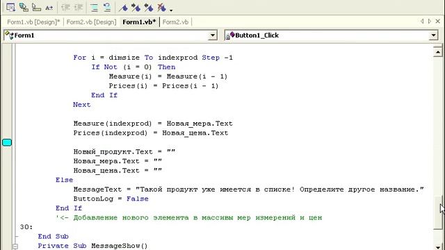Click 'ButtonLog = False' line
Image resolution: width=445 pixels, height=250 pixels.
click(111, 199)
